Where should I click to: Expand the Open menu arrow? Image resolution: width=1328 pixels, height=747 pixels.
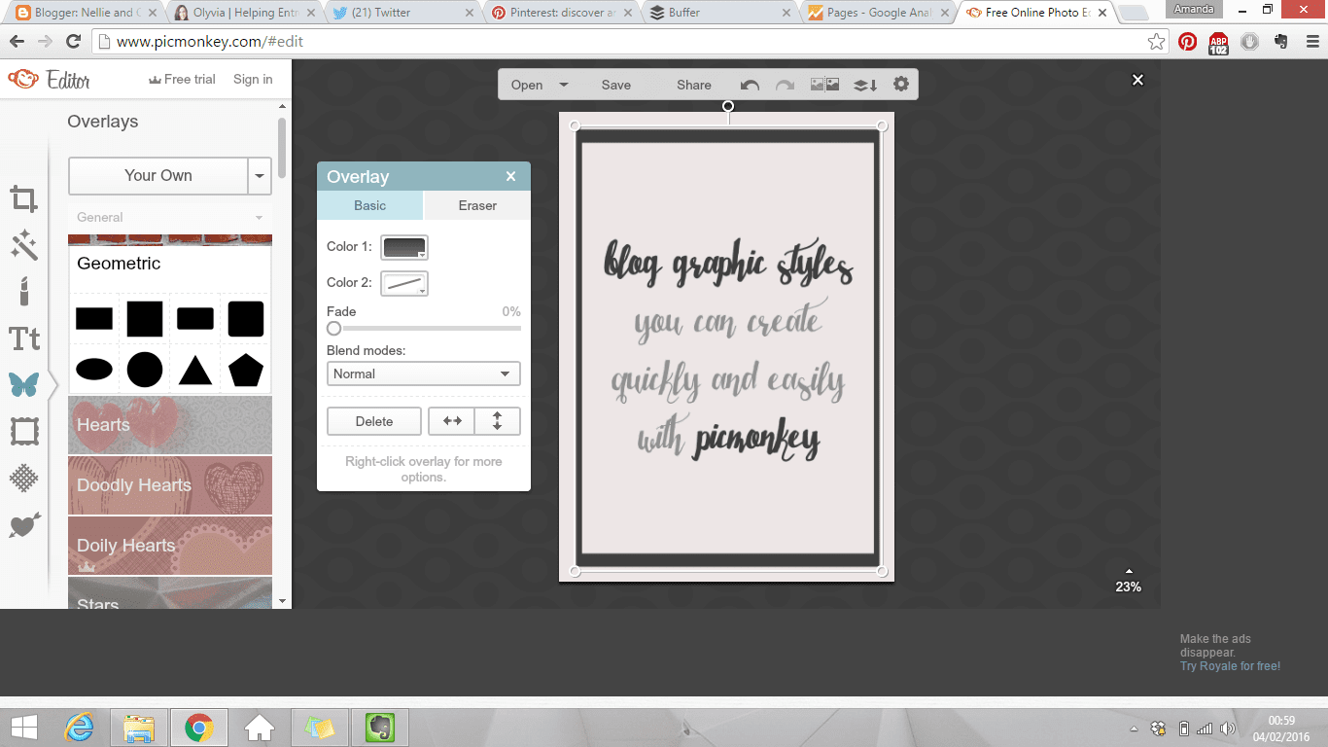(564, 85)
